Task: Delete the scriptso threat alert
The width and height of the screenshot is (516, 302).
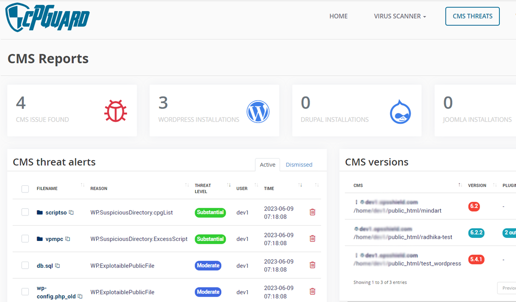Action: tap(312, 212)
